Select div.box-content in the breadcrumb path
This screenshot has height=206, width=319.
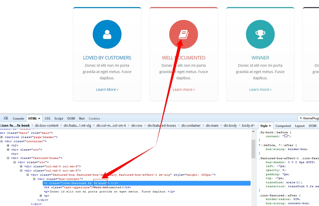tap(47, 126)
